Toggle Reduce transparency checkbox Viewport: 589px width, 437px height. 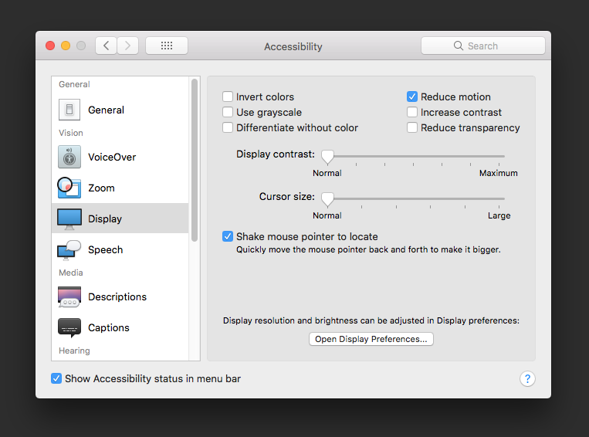(412, 127)
